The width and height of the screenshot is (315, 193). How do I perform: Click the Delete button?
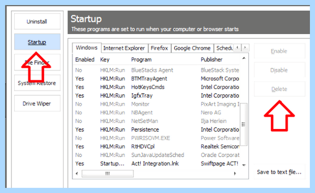click(x=279, y=89)
